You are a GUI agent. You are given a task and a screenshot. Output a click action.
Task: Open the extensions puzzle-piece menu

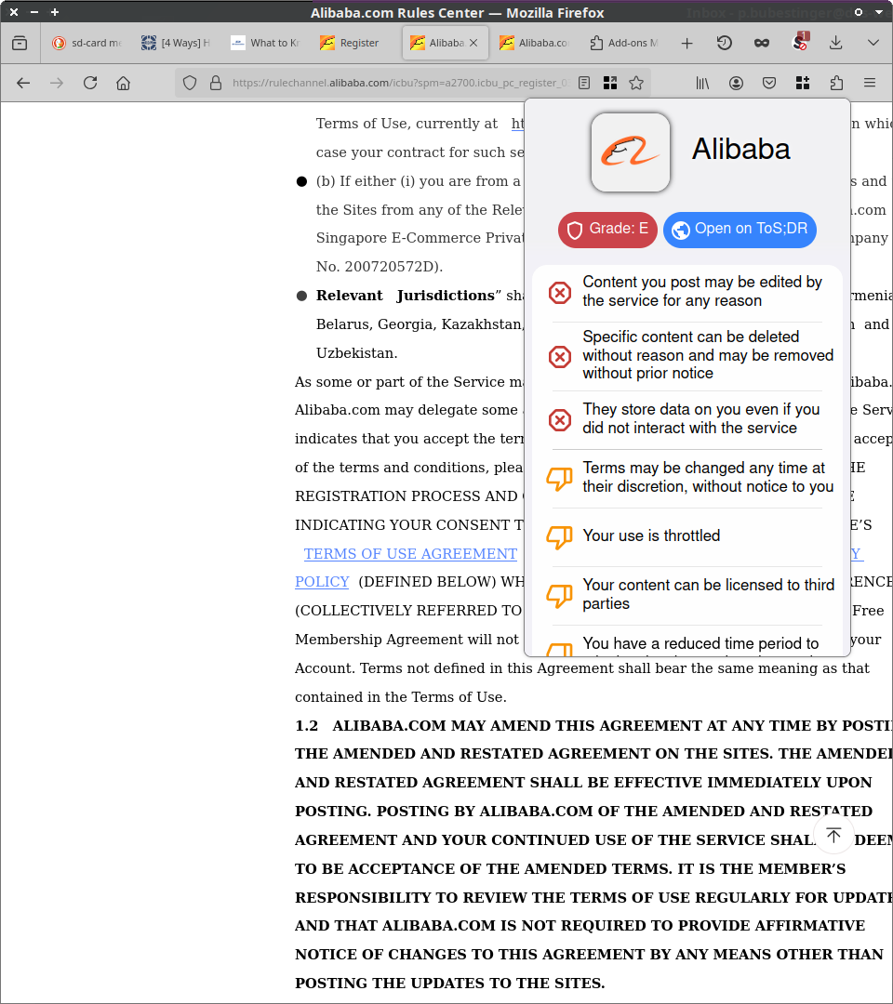coord(836,83)
